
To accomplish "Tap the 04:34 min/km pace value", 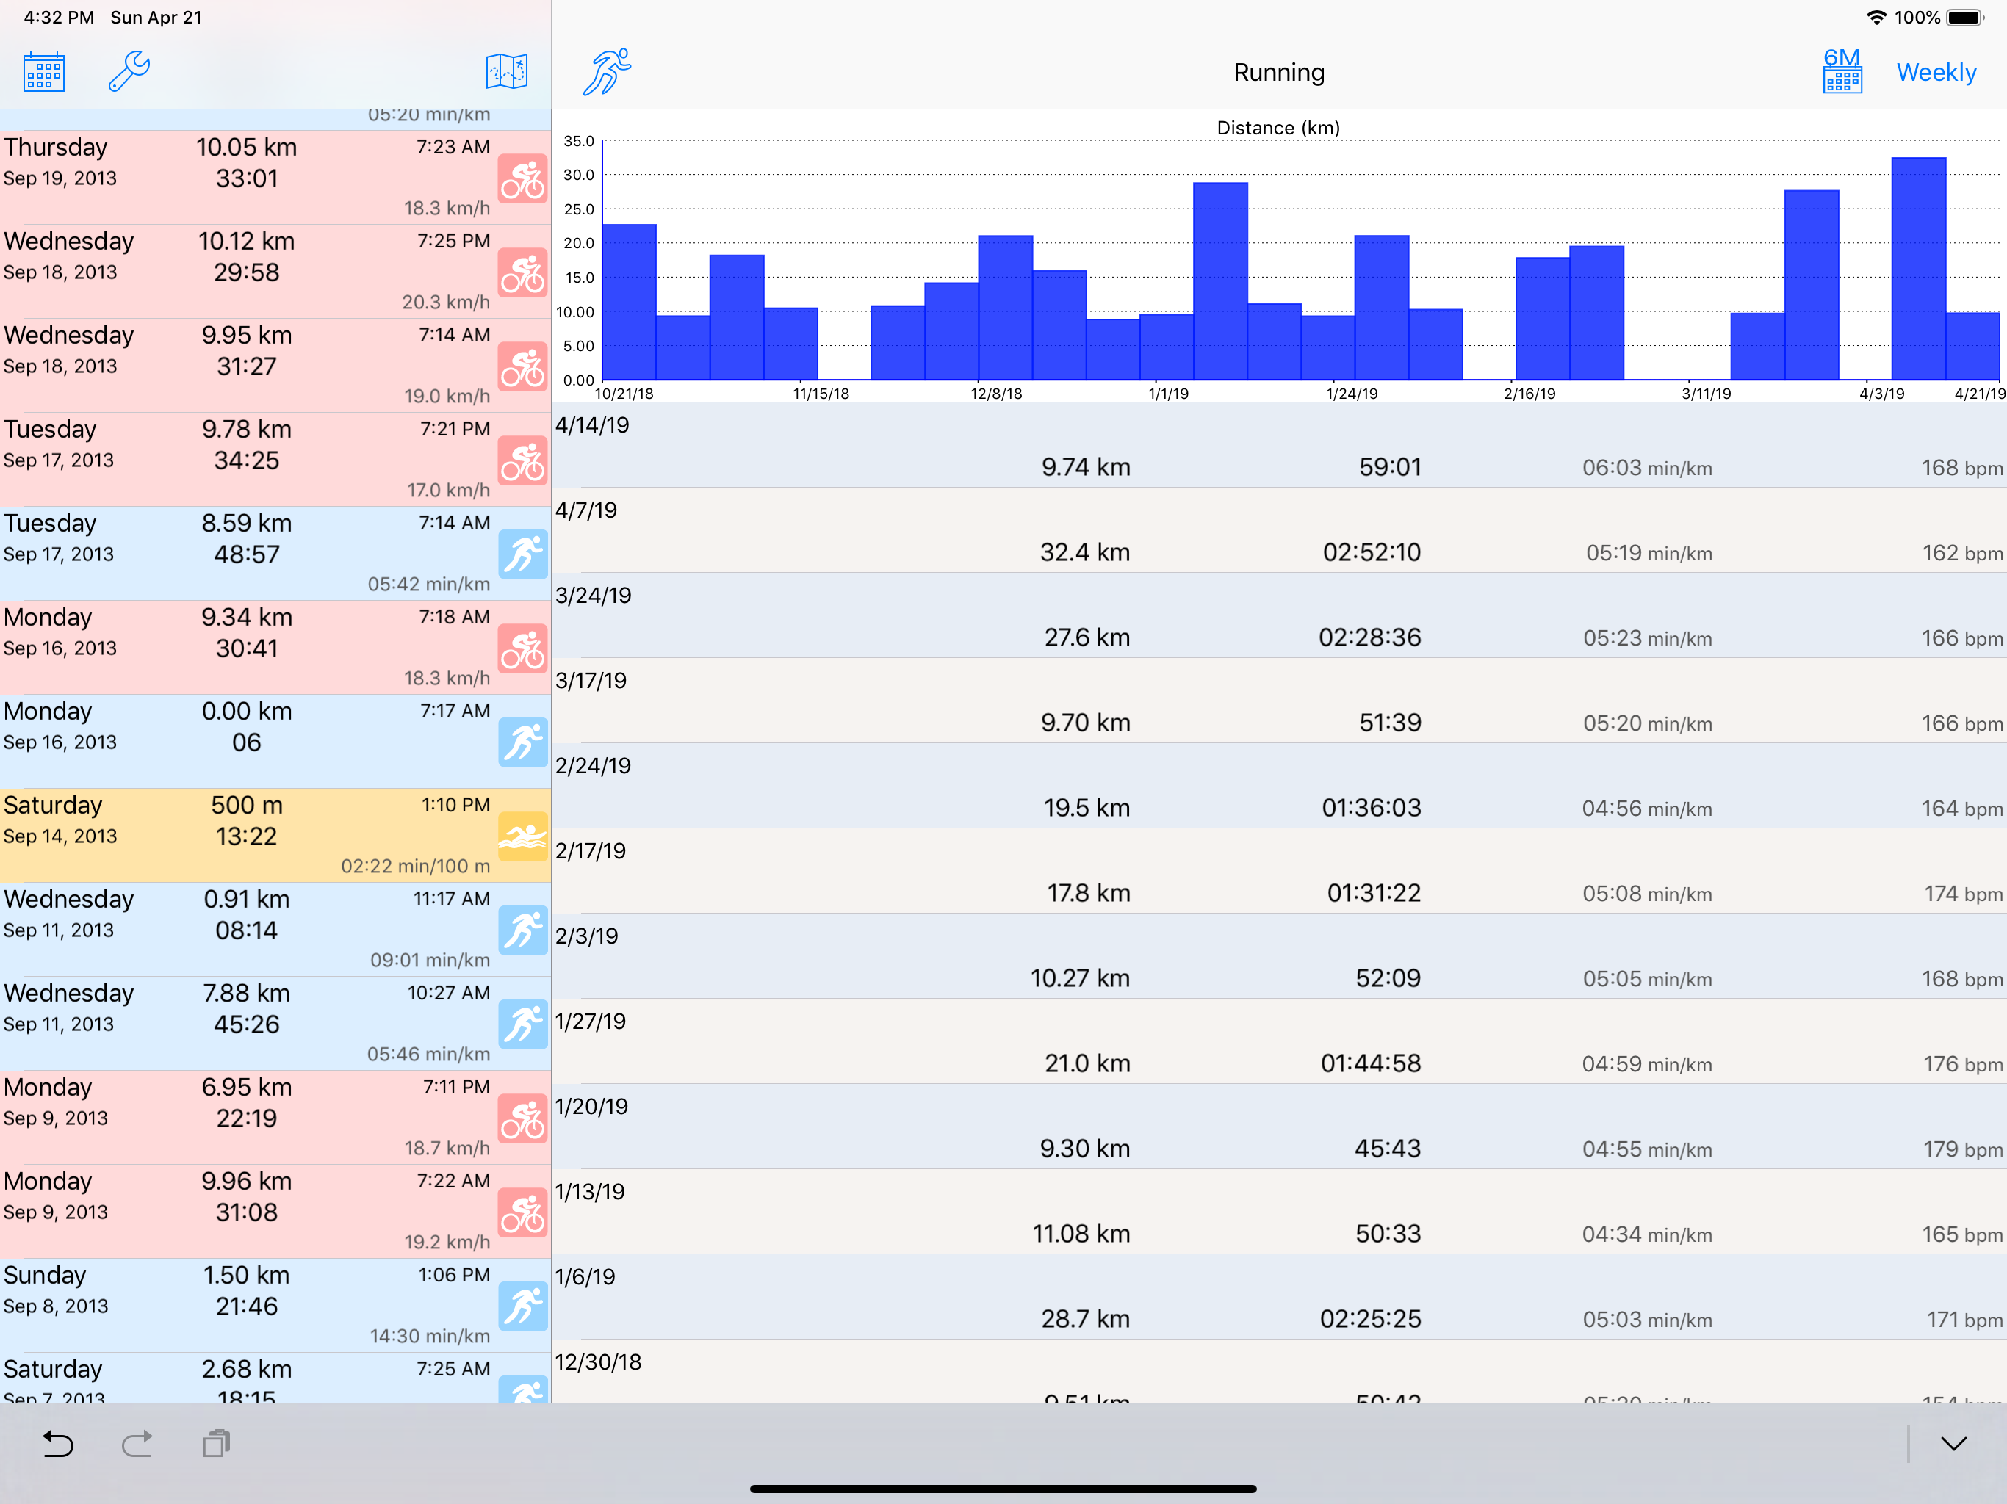I will (1647, 1234).
